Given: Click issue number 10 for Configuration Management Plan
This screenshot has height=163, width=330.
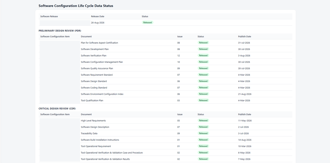Looking at the screenshot, I should coord(178,62).
